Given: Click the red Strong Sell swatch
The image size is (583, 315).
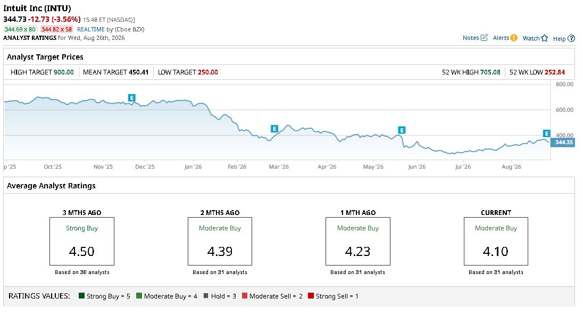Looking at the screenshot, I should coord(311,296).
